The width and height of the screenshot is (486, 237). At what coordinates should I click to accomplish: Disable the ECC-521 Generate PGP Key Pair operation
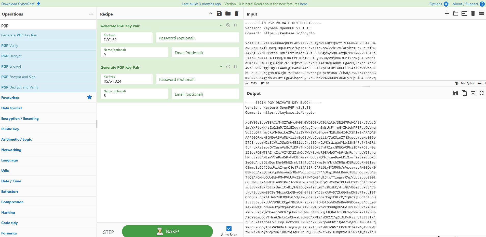(228, 25)
